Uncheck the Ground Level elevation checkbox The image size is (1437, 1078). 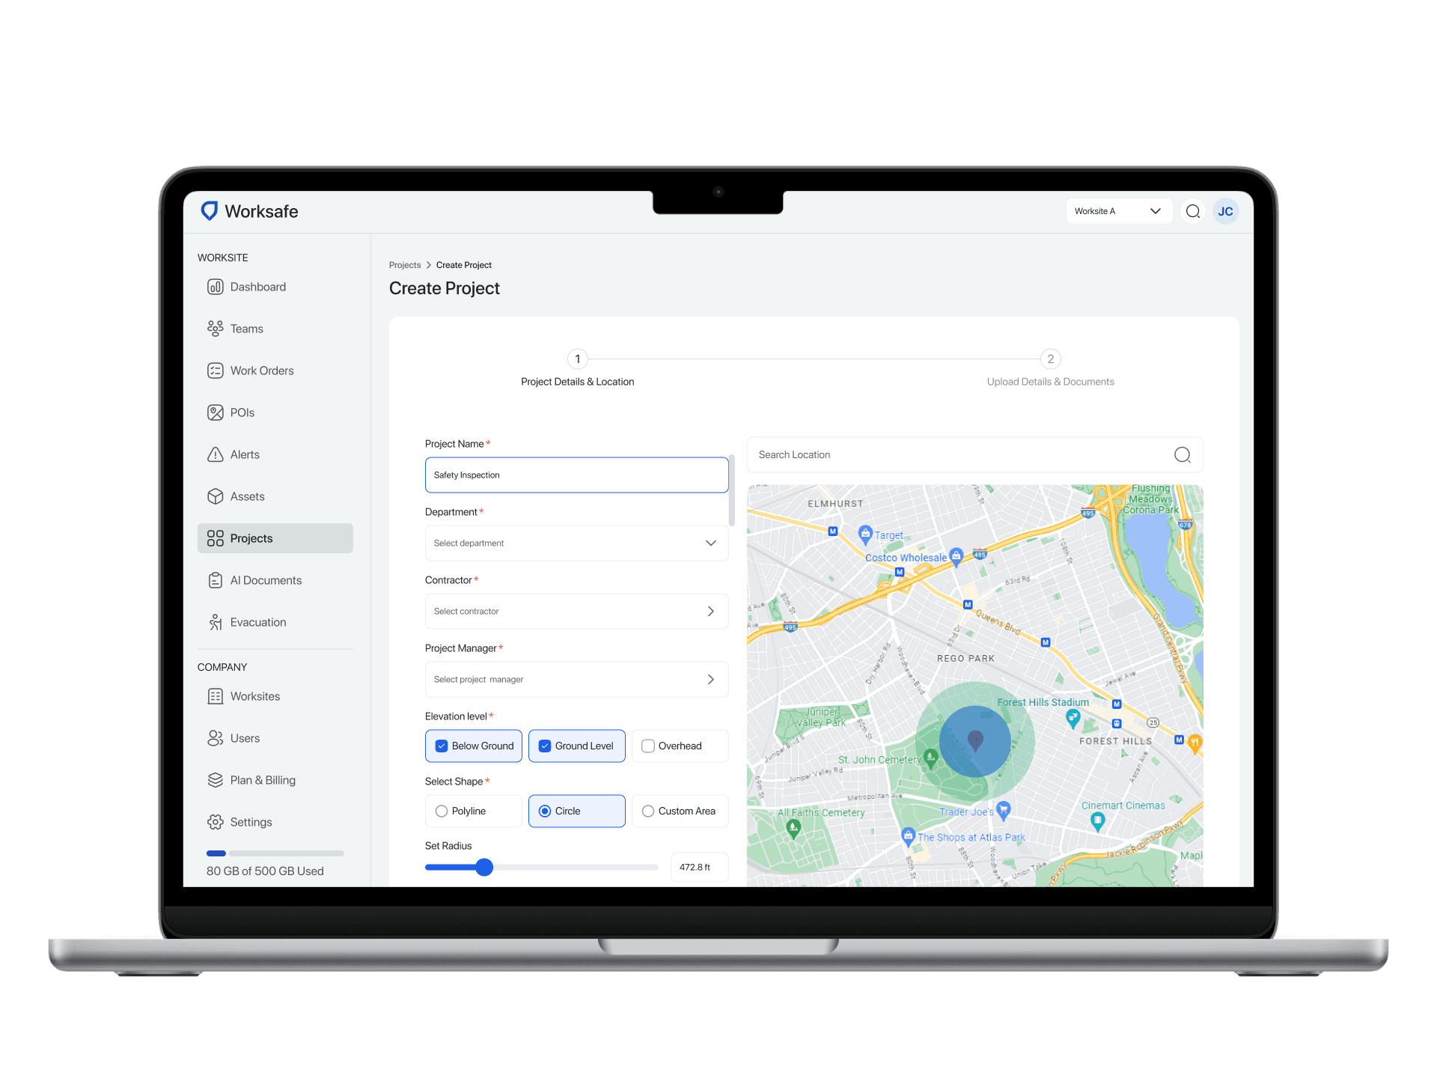point(545,746)
